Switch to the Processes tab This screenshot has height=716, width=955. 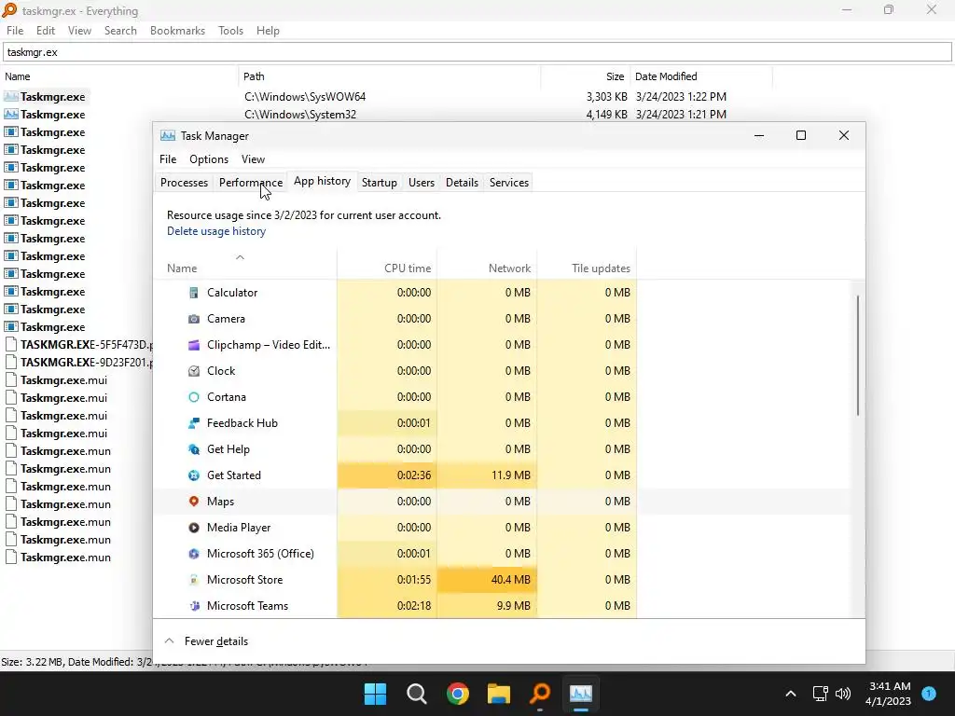[184, 183]
